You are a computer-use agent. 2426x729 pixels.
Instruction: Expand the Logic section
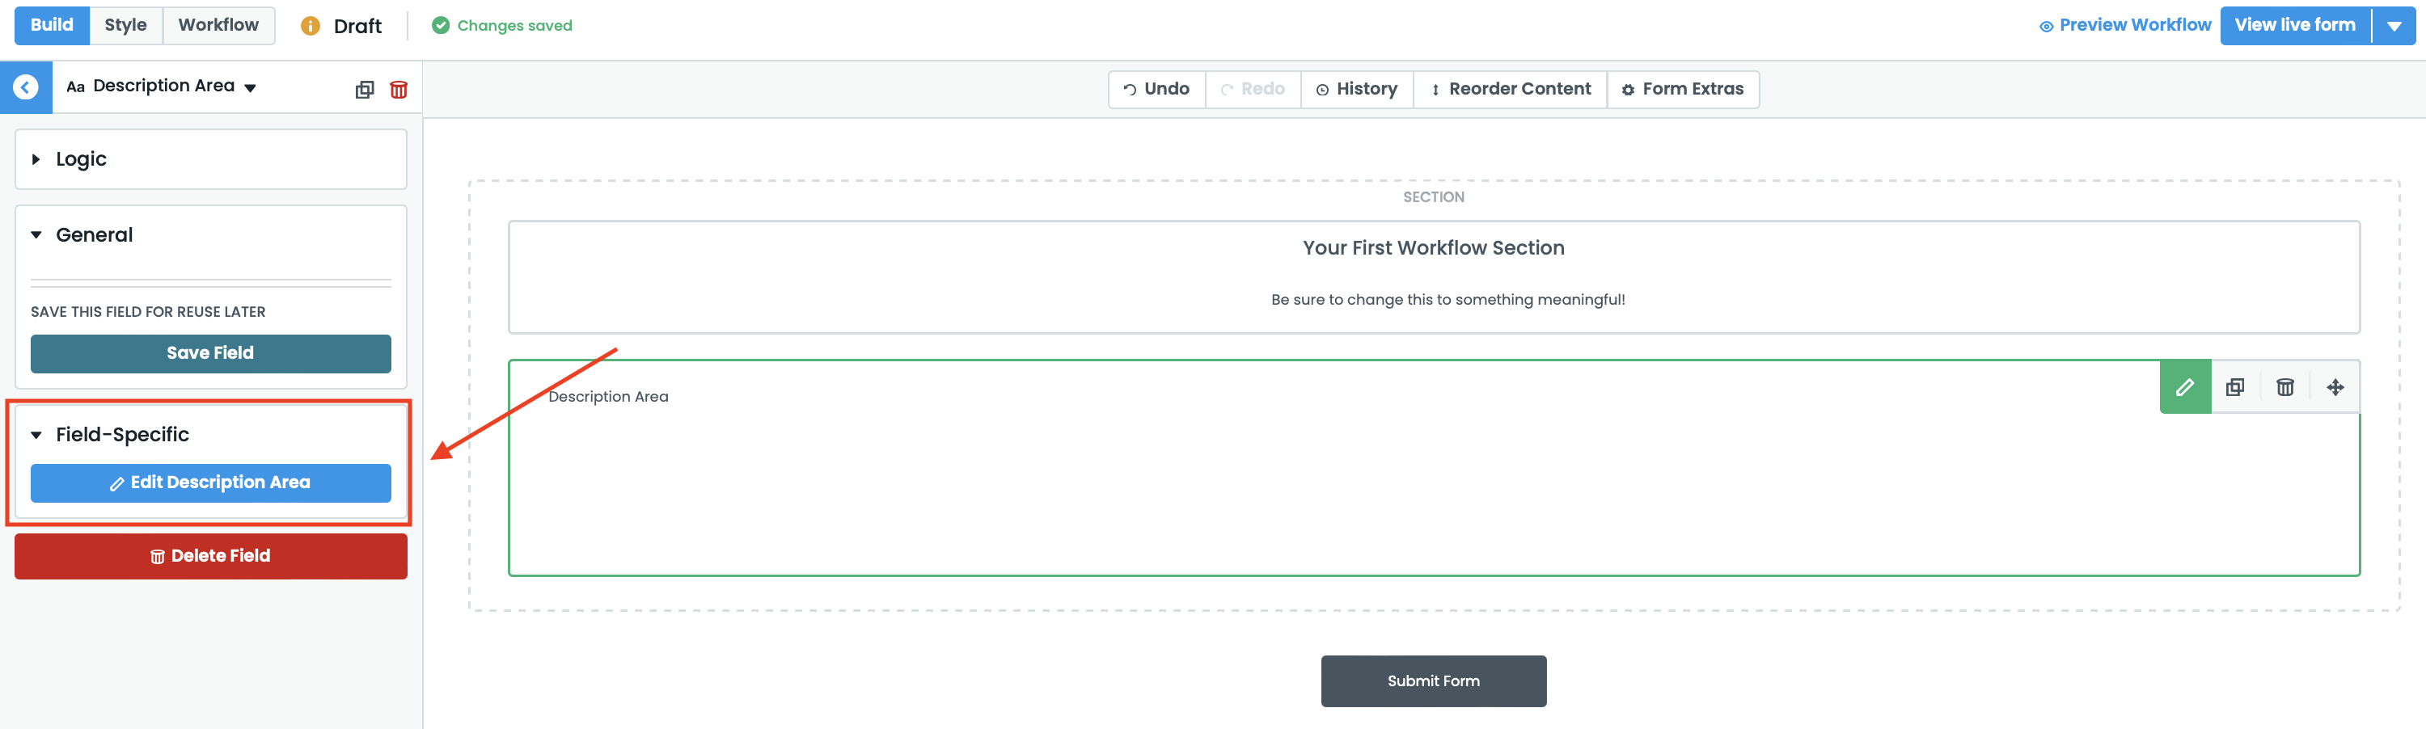click(81, 159)
